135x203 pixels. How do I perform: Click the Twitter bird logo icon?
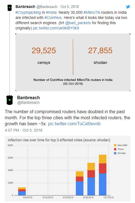coord(128,7)
